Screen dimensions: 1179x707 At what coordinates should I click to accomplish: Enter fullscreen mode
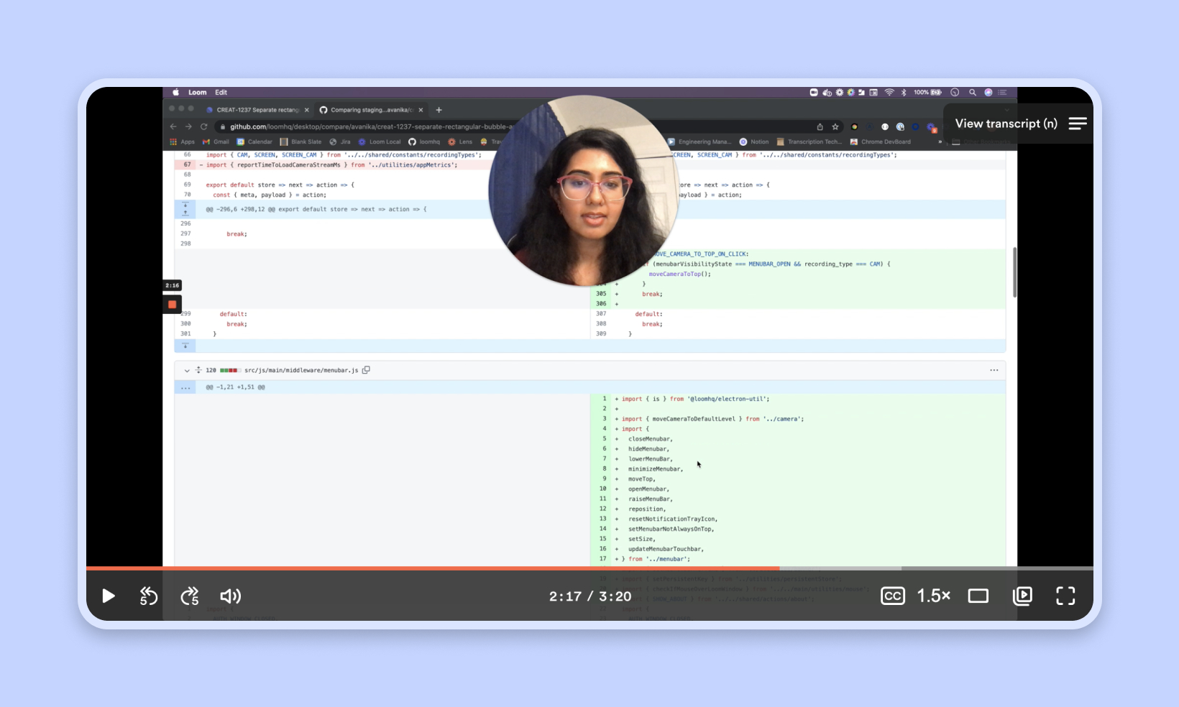click(x=1065, y=596)
